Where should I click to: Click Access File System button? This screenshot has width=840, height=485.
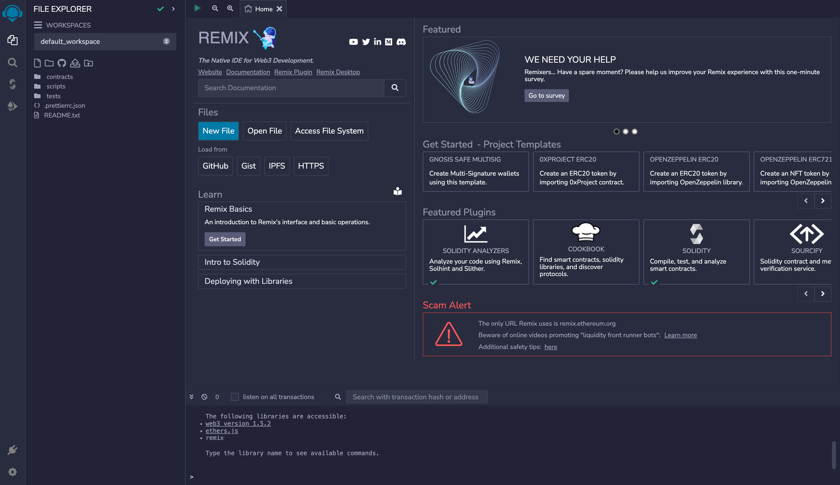click(x=329, y=131)
